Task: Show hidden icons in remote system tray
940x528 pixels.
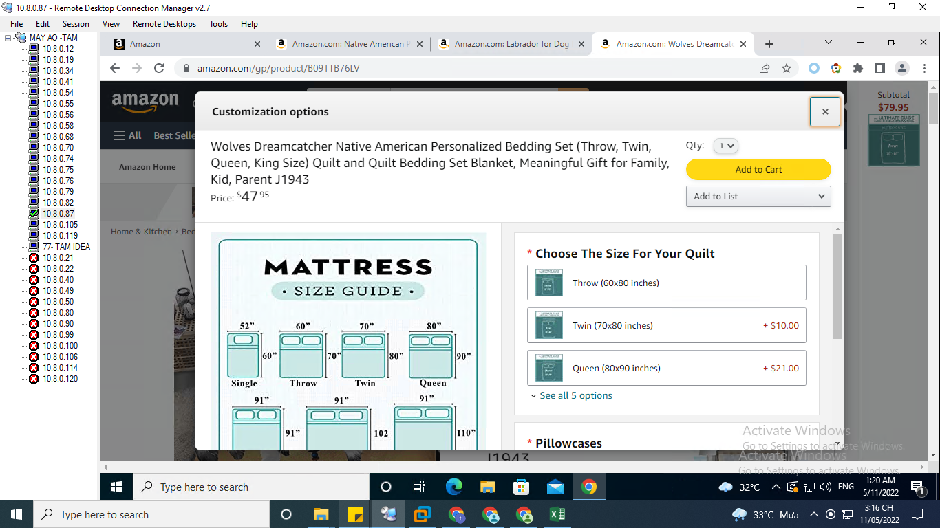Action: click(x=776, y=487)
